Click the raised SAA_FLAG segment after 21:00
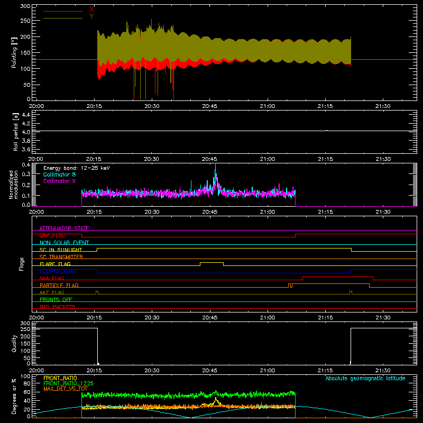This screenshot has height=423, width=423. pyautogui.click(x=338, y=277)
